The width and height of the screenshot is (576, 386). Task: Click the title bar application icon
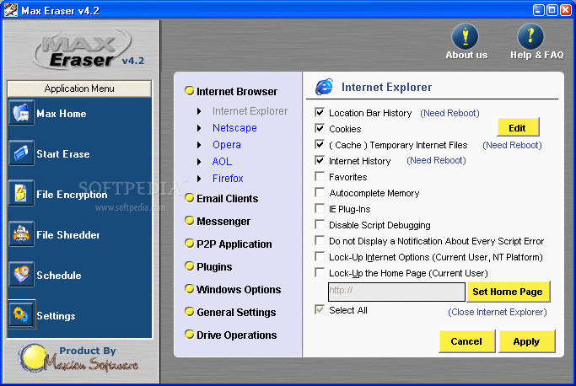10,9
